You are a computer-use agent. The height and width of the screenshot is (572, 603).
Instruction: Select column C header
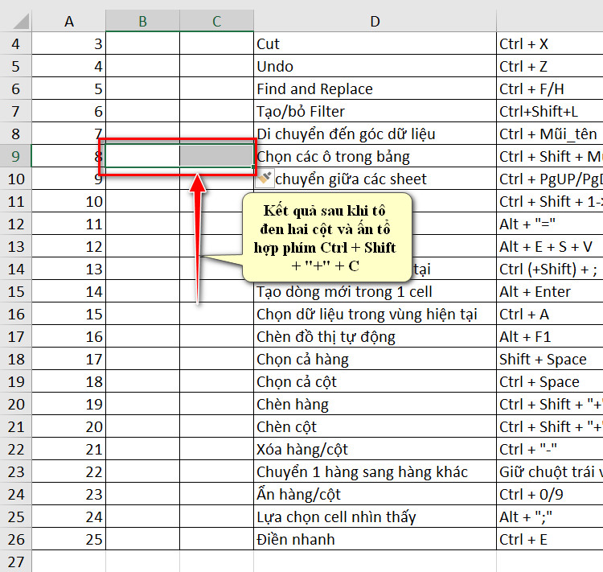[x=216, y=21]
